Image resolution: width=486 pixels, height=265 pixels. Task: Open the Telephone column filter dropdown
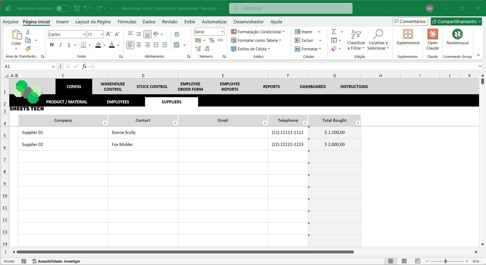point(305,123)
